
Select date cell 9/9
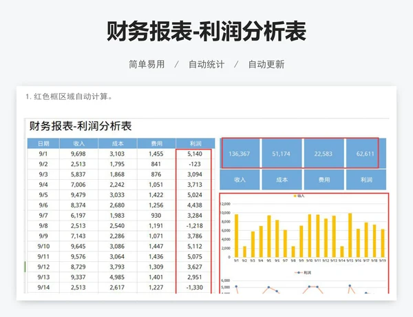43,236
